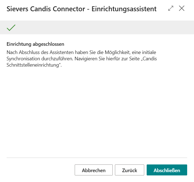Click the divider line above the buttons
Screen dimensions: 194x182
[97, 158]
